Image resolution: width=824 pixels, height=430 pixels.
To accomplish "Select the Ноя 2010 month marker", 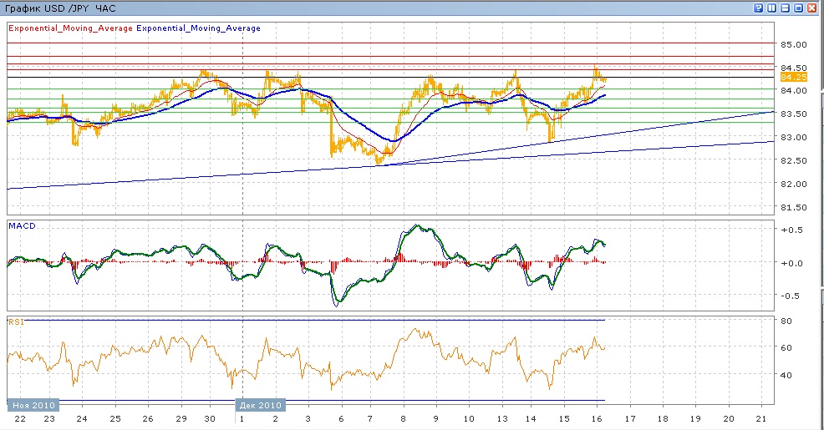I will coord(31,405).
